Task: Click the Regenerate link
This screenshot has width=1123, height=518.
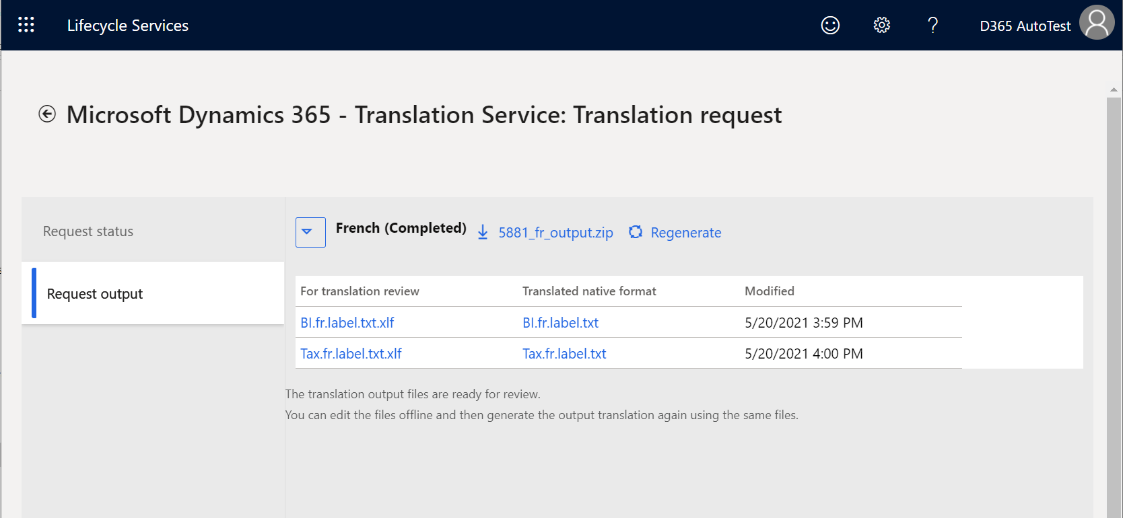Action: [x=685, y=233]
